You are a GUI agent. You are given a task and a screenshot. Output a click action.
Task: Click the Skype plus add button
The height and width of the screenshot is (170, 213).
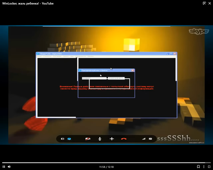[x=112, y=139]
